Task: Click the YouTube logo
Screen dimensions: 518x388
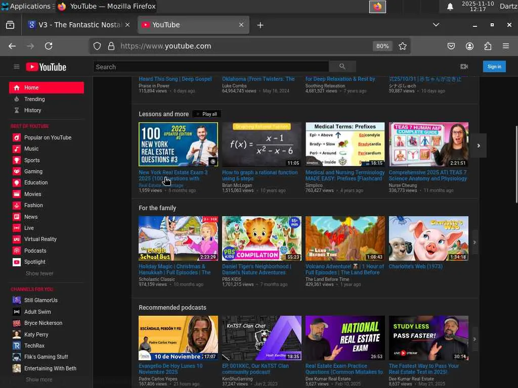Action: (x=46, y=67)
